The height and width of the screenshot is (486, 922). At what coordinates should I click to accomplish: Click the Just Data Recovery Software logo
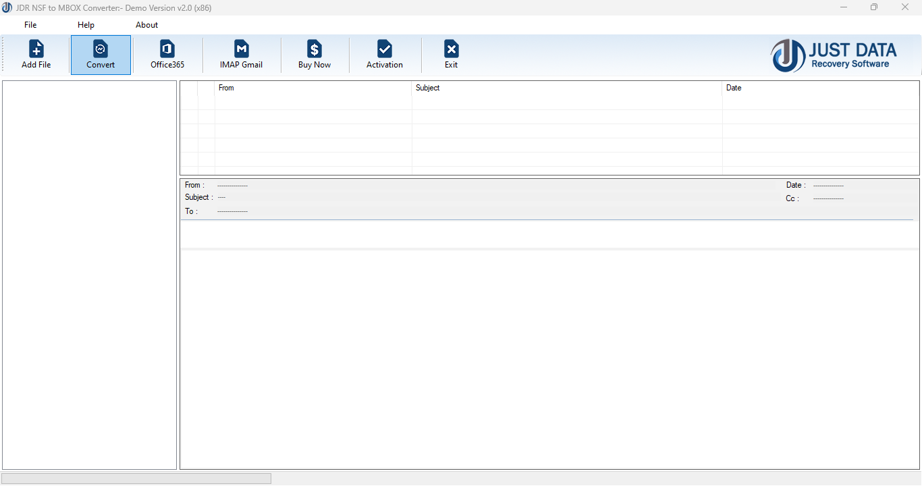[x=834, y=55]
